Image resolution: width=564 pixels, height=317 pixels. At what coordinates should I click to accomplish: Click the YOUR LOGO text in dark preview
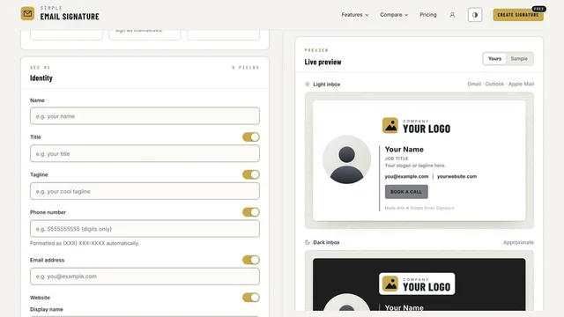click(427, 287)
